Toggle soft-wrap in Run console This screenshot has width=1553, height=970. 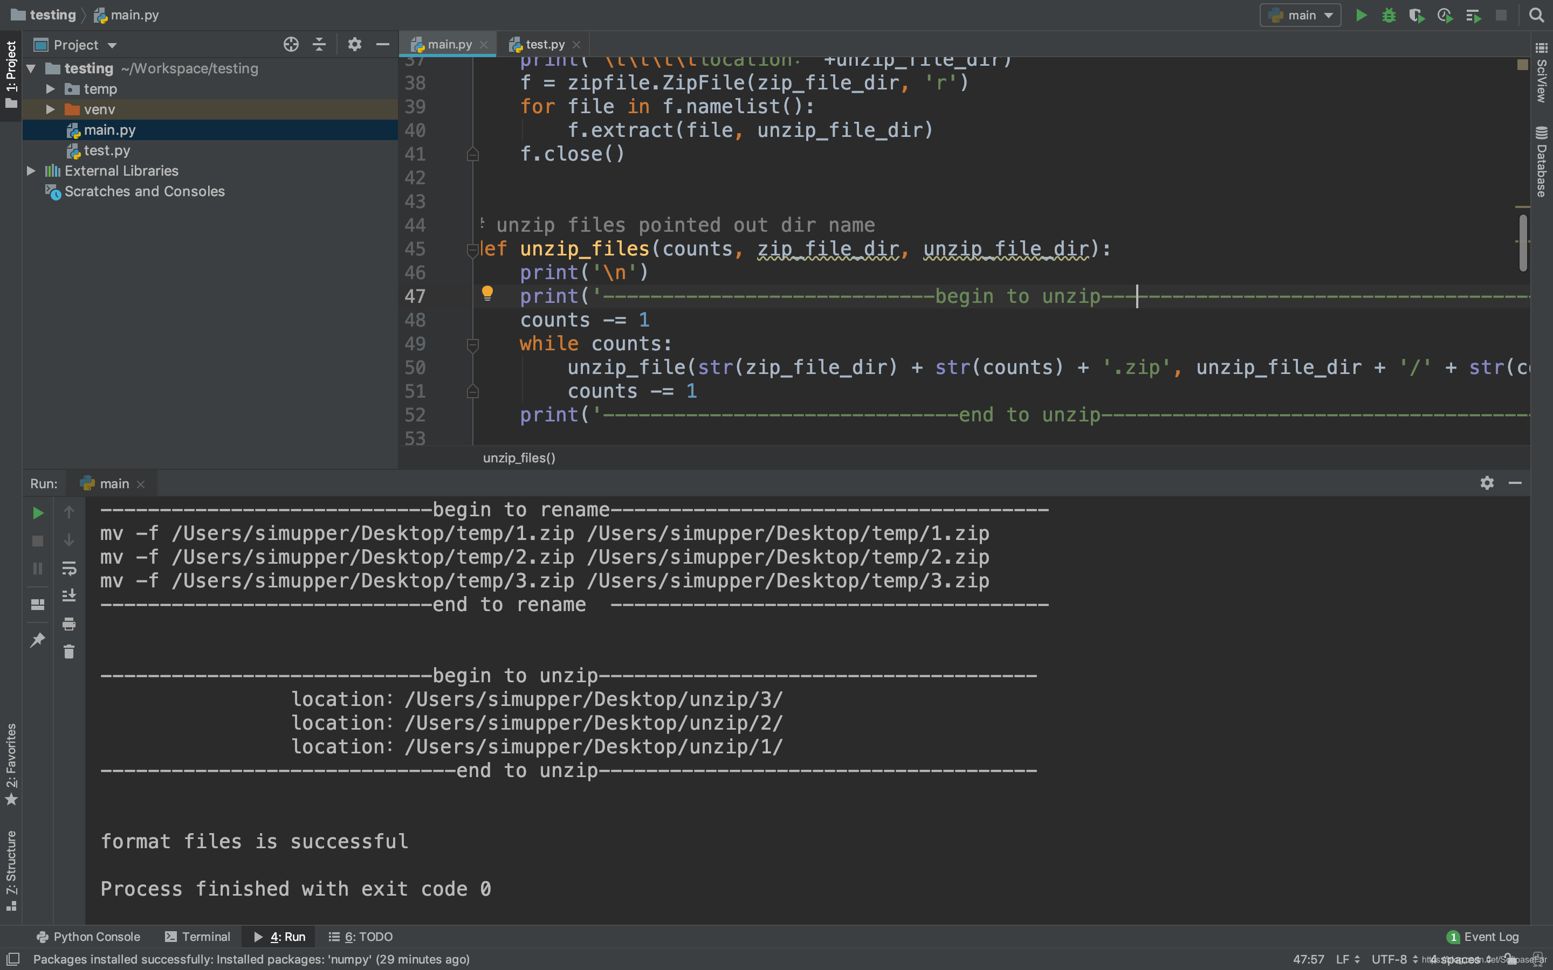68,569
